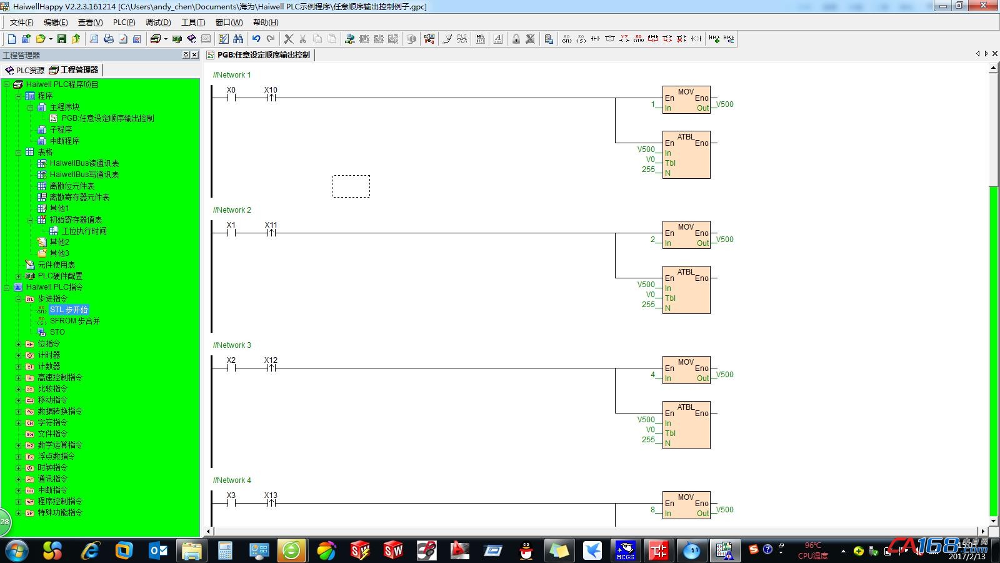Open the 编辑(E) menu
This screenshot has height=563, width=1000.
pos(56,23)
